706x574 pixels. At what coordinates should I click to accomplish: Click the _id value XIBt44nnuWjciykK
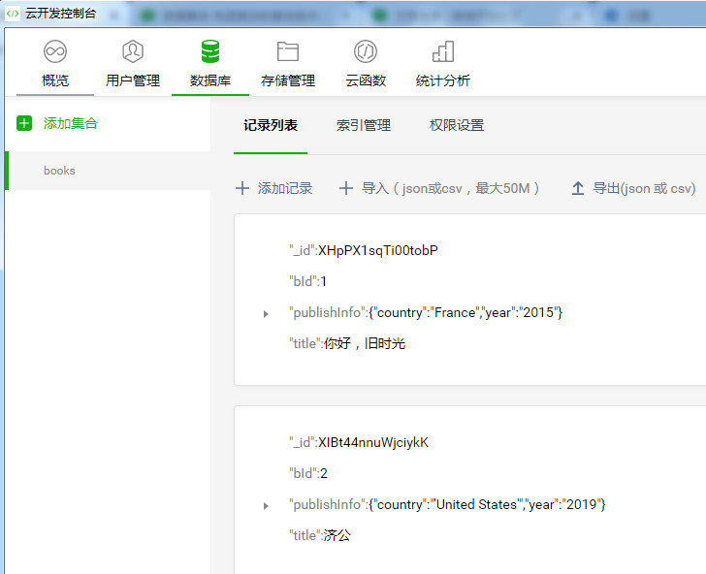click(373, 442)
